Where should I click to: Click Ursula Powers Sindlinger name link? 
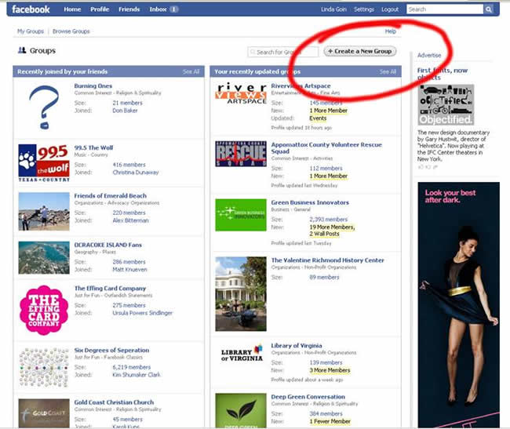click(143, 313)
